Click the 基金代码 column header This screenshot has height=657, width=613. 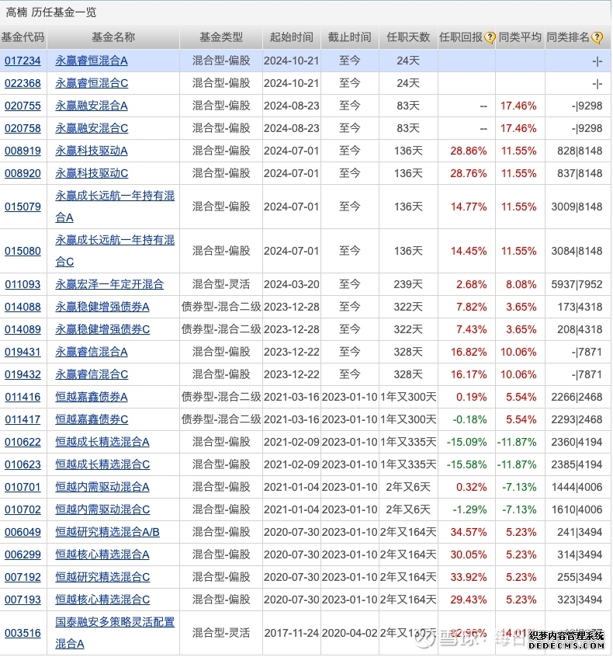tap(23, 38)
